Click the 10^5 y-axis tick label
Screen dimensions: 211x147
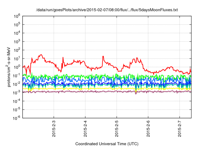17,25
